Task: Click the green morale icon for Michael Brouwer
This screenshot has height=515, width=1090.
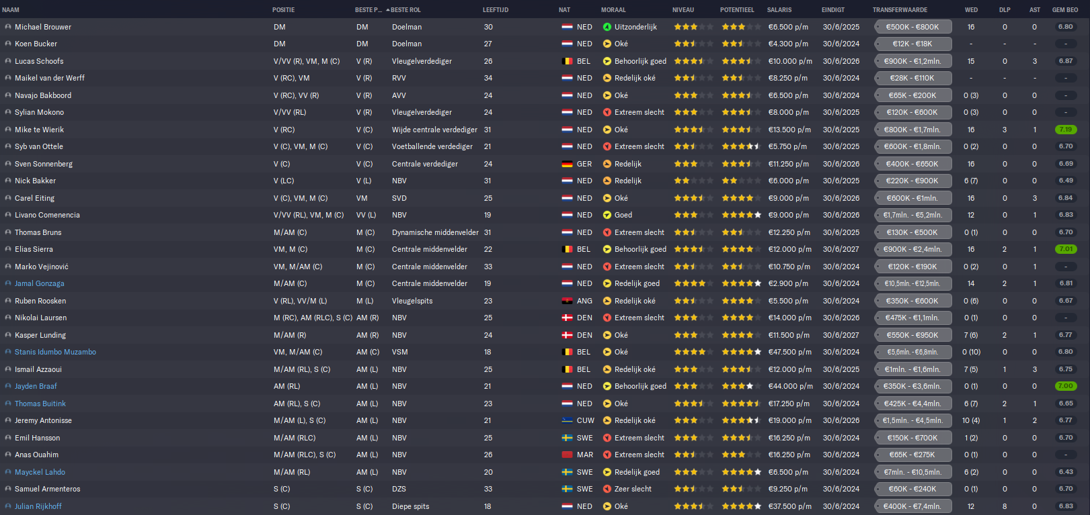Action: click(607, 27)
